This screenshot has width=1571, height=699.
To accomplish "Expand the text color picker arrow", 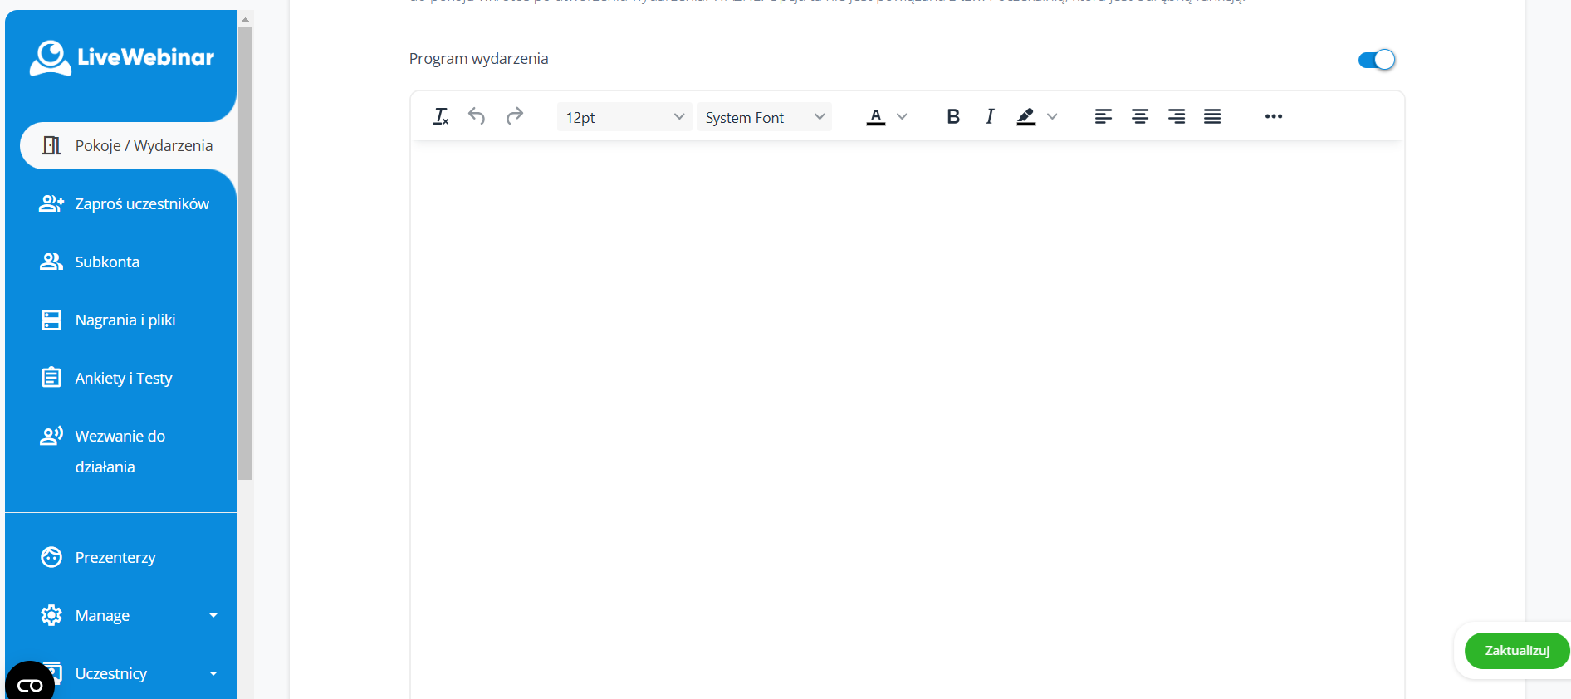I will coord(902,117).
